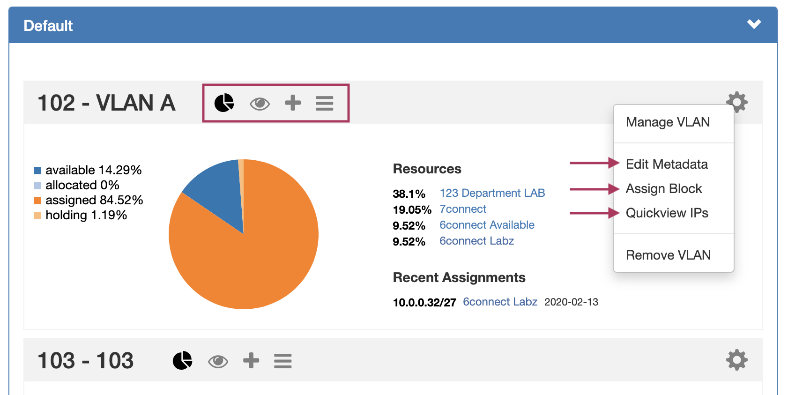Click the plus icon for 102 - VLAN A
Image resolution: width=788 pixels, height=395 pixels.
point(293,103)
